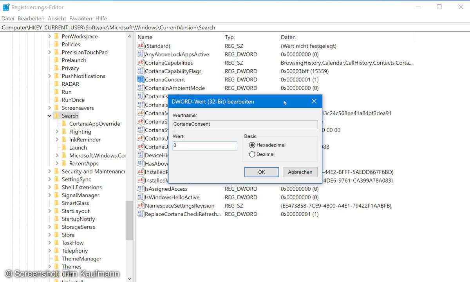The image size is (470, 282).
Task: Click the ThemeManager folder icon
Action: (57, 259)
